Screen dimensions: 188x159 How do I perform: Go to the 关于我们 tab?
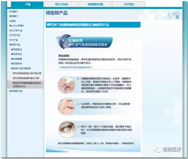coord(129,5)
